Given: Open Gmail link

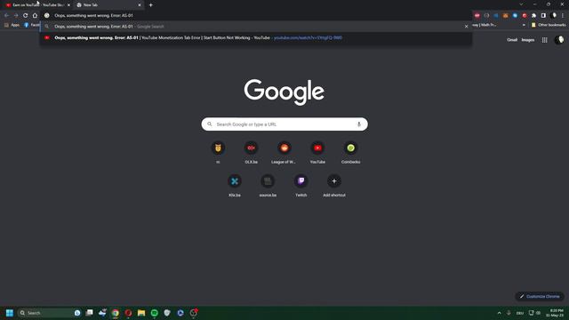Looking at the screenshot, I should click(x=512, y=40).
